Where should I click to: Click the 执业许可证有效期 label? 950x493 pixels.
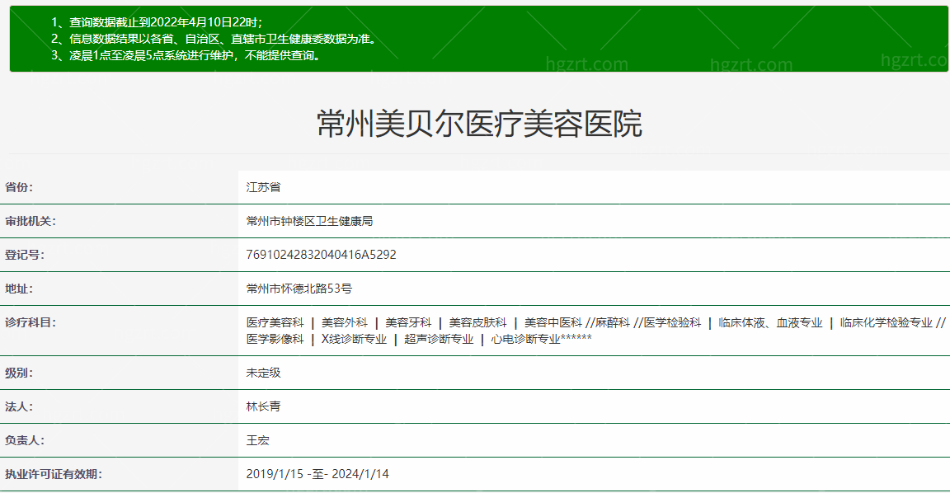click(54, 474)
